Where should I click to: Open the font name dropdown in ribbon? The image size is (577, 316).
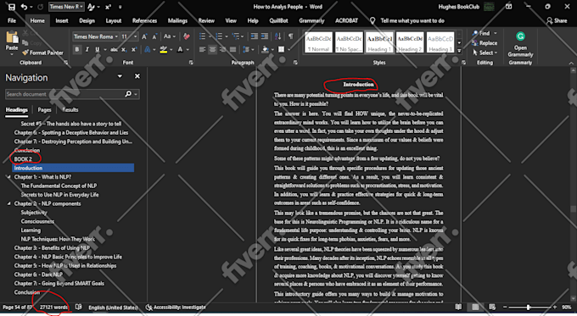[x=116, y=36]
